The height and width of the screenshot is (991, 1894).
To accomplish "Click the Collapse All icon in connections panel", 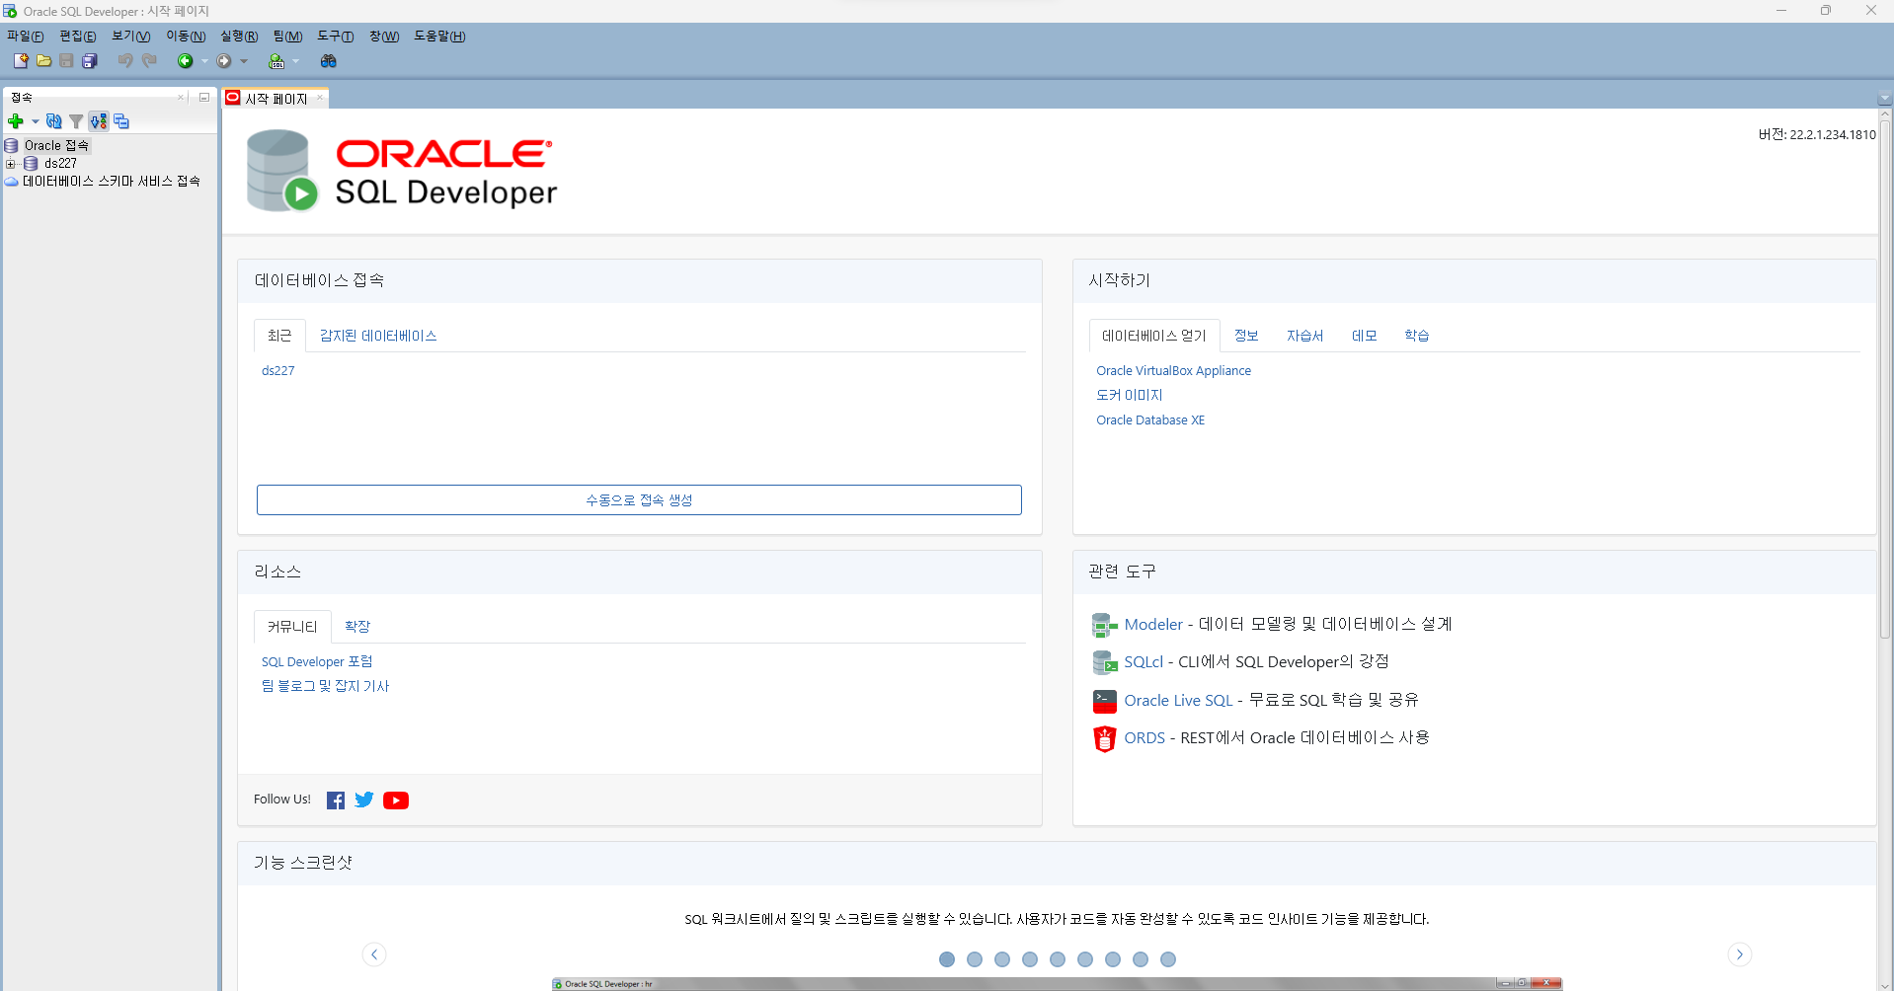I will click(121, 121).
